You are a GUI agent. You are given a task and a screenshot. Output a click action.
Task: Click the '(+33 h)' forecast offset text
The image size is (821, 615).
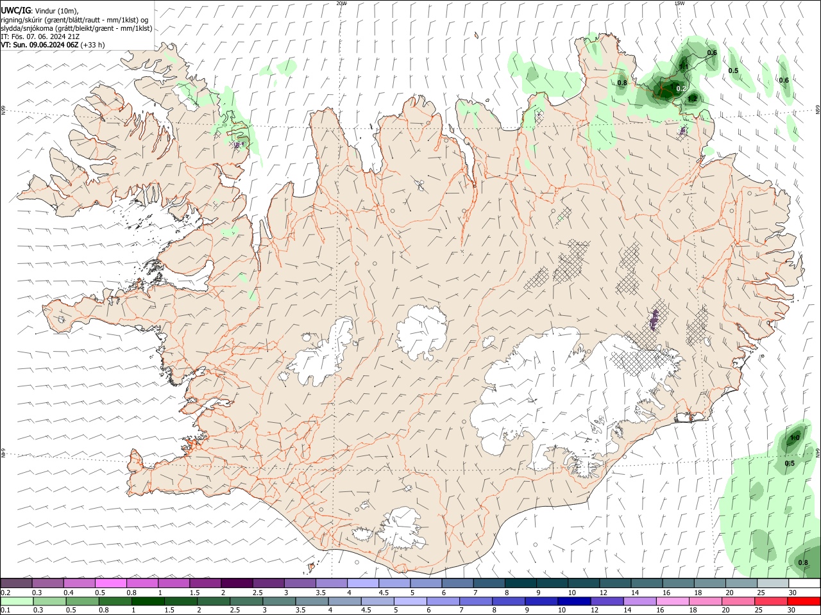(93, 45)
